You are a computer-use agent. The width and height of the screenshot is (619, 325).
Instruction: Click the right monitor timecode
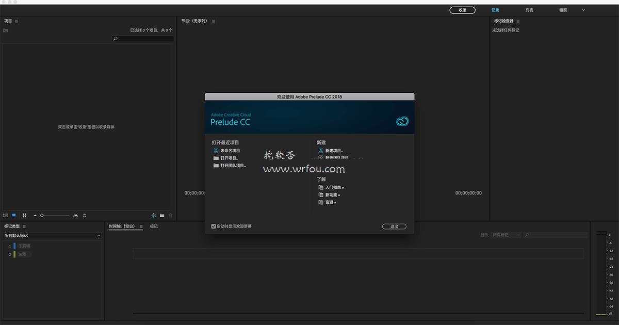coord(468,193)
